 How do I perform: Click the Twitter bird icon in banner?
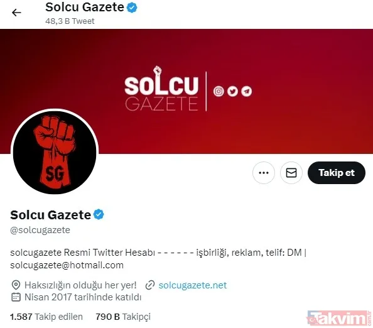232,91
